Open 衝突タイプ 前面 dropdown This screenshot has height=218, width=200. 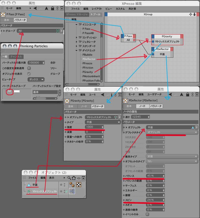172,157
